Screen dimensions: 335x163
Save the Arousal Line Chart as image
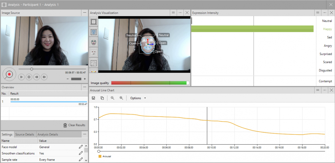pos(94,98)
